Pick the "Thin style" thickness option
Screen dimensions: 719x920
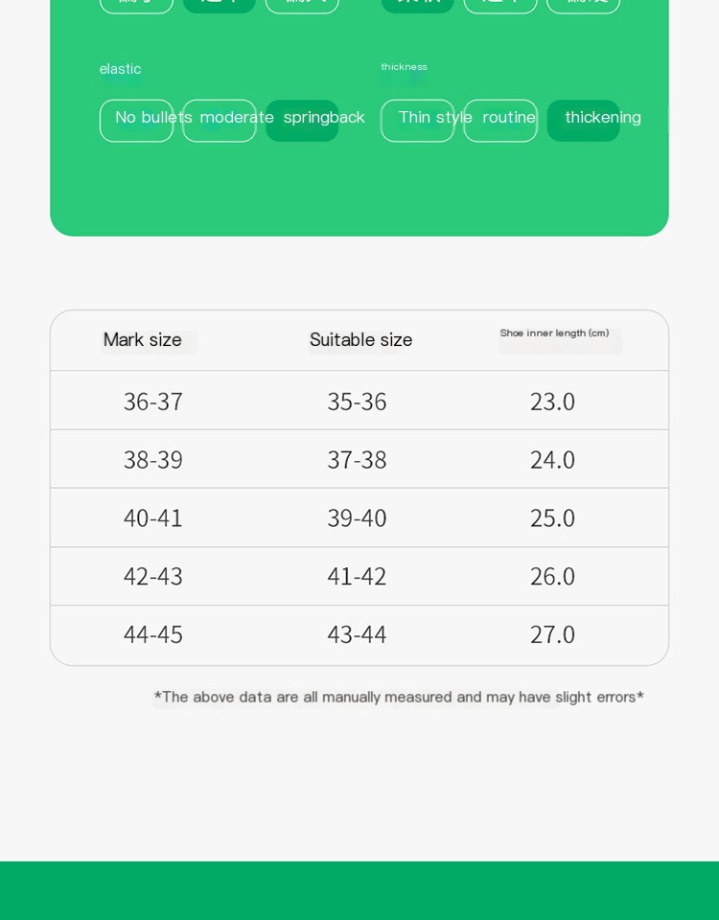click(417, 121)
